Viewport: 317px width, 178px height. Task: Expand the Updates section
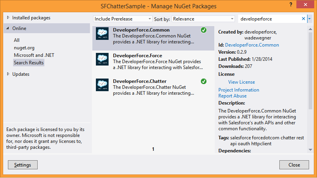8,74
